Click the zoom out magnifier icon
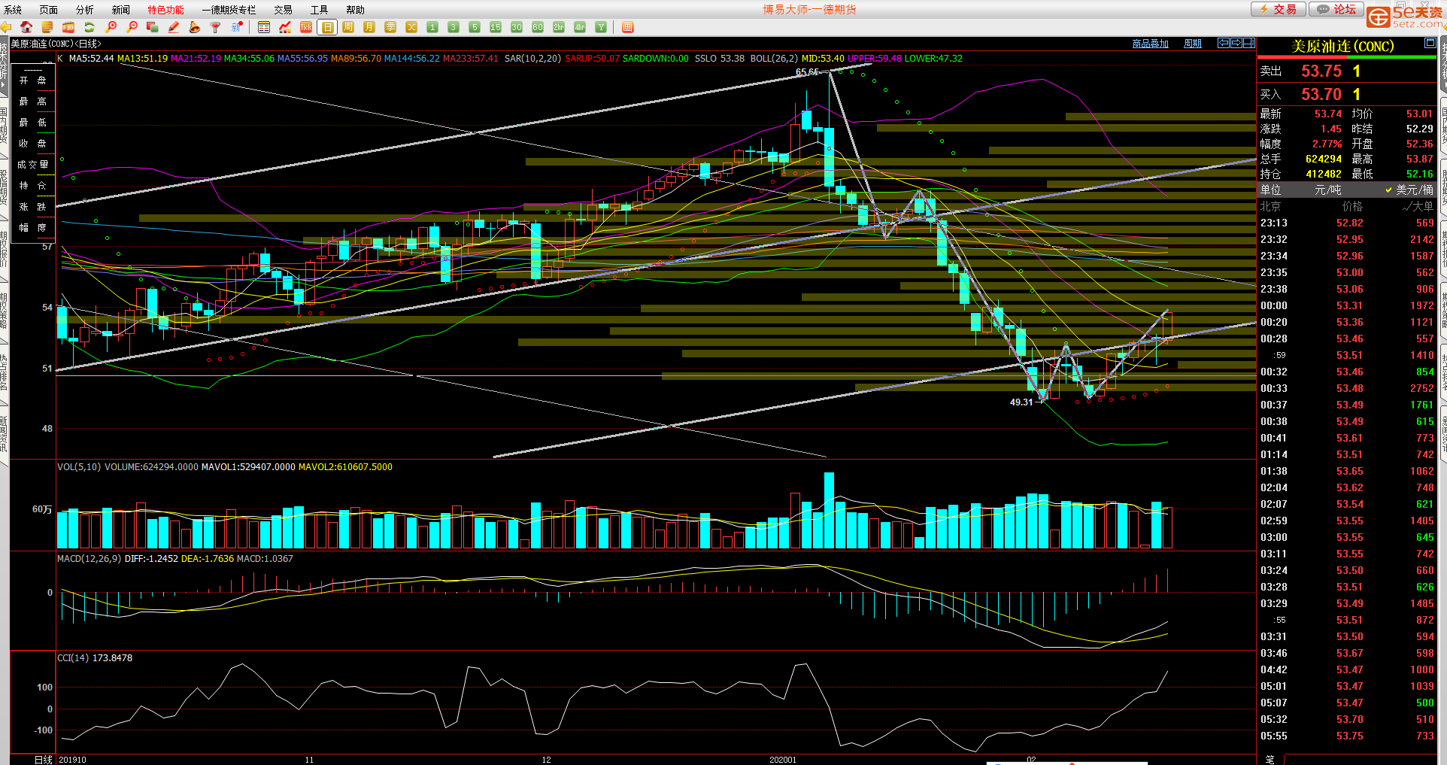The image size is (1447, 765). 132,27
